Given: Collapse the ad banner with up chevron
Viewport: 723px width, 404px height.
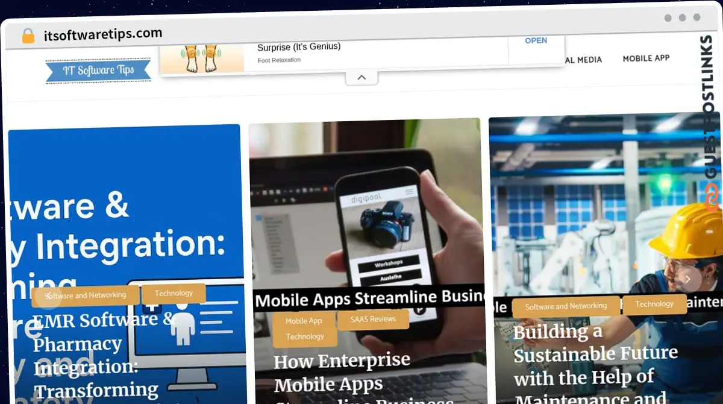Looking at the screenshot, I should pos(361,78).
